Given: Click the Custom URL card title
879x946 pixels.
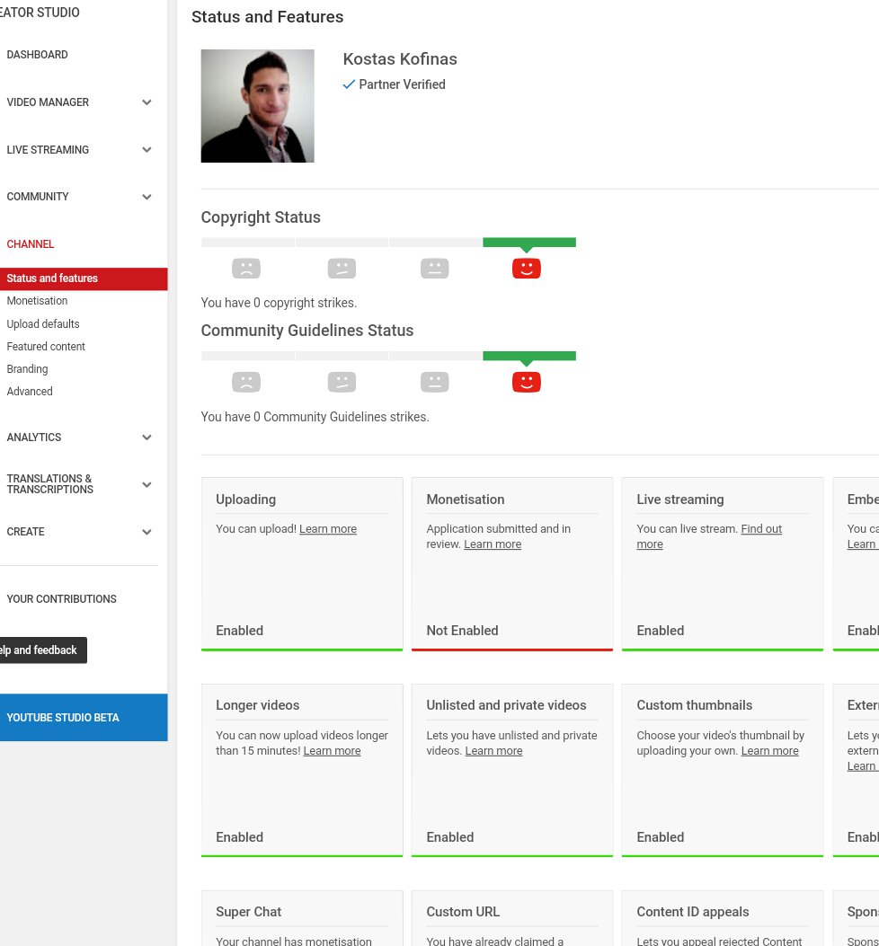Looking at the screenshot, I should tap(463, 912).
